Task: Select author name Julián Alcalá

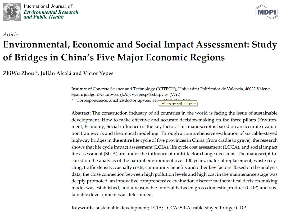Action: pyautogui.click(x=54, y=73)
